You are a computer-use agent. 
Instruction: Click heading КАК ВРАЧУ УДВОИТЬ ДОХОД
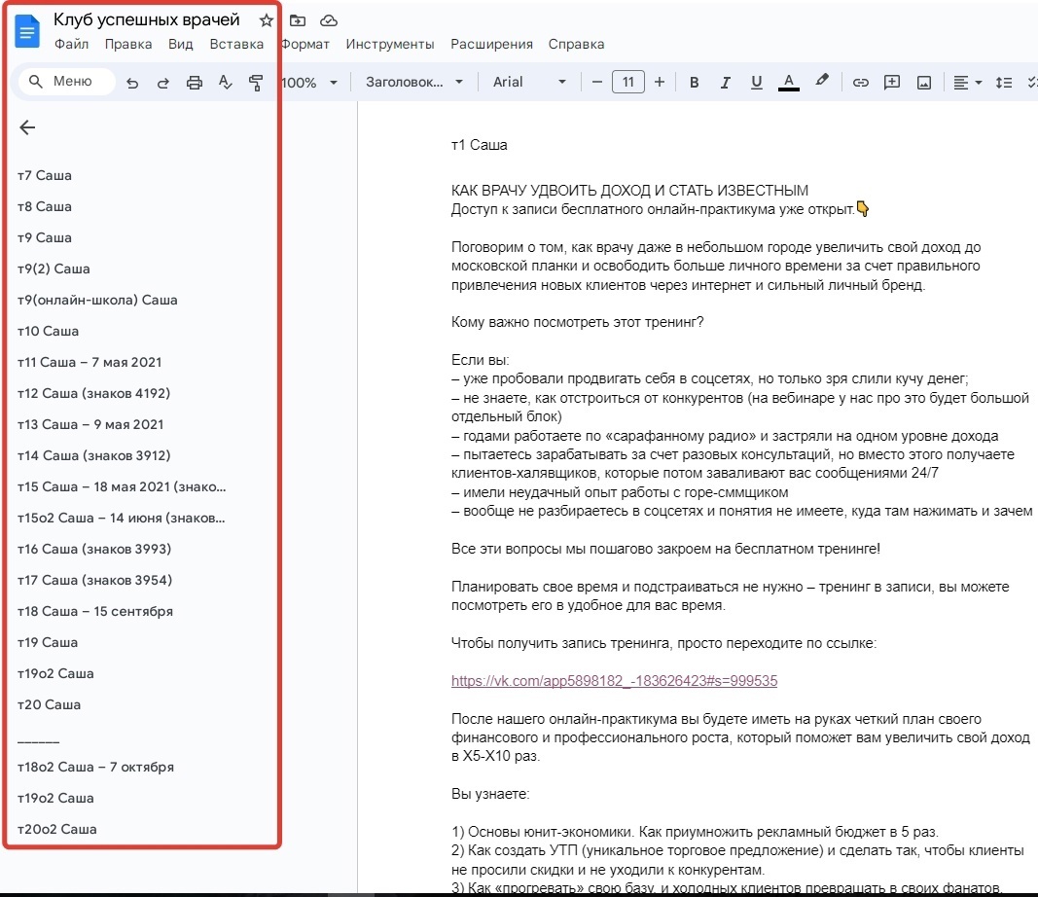[x=629, y=191]
